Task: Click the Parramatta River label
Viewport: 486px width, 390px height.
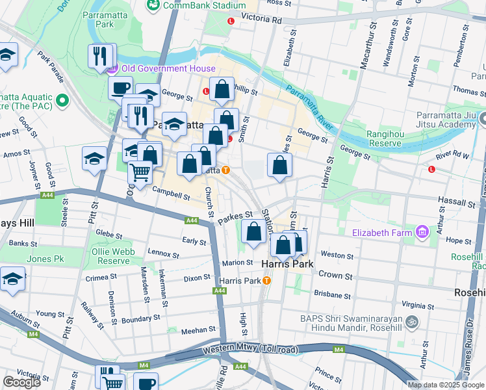Action: tap(309, 107)
